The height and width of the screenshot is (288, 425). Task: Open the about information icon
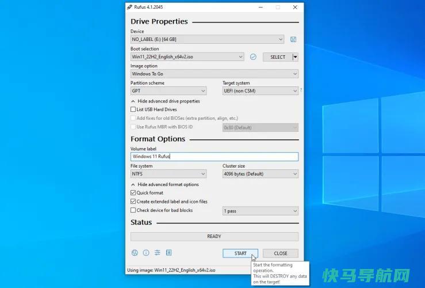[x=146, y=253]
